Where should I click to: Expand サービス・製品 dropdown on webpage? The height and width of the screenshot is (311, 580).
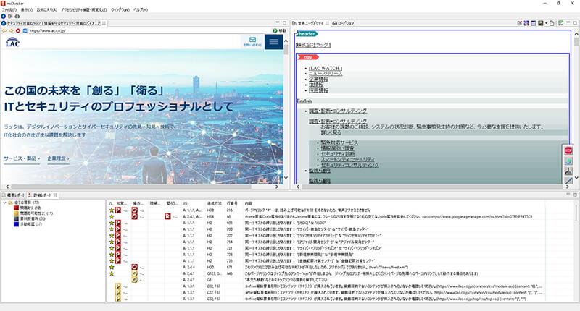coord(22,158)
